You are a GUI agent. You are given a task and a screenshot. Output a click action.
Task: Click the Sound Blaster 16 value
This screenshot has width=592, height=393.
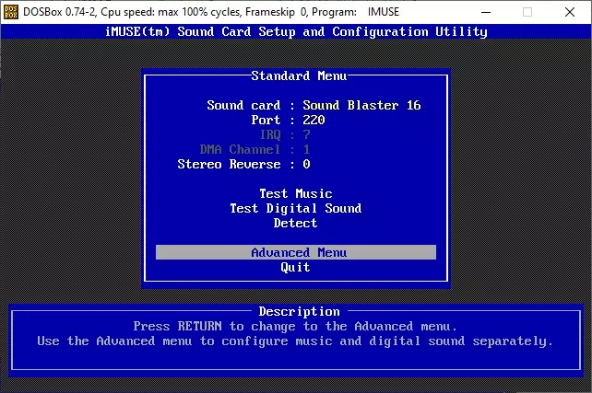(361, 105)
